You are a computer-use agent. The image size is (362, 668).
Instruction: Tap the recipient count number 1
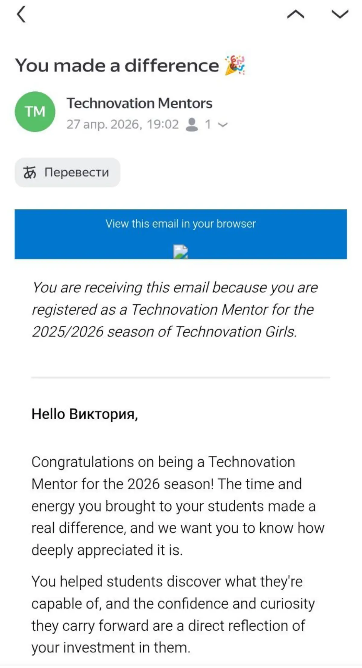(208, 124)
